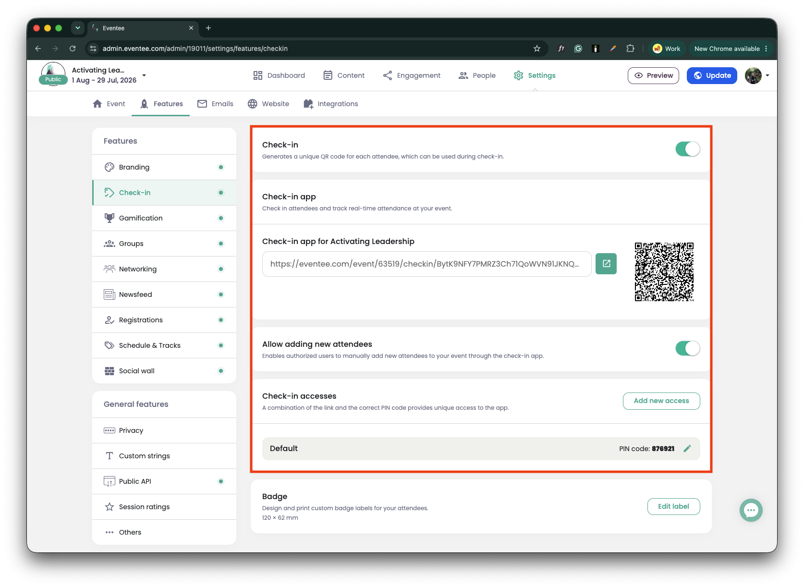Open the Gamification trophy item
Image resolution: width=804 pixels, height=588 pixels.
[x=164, y=218]
